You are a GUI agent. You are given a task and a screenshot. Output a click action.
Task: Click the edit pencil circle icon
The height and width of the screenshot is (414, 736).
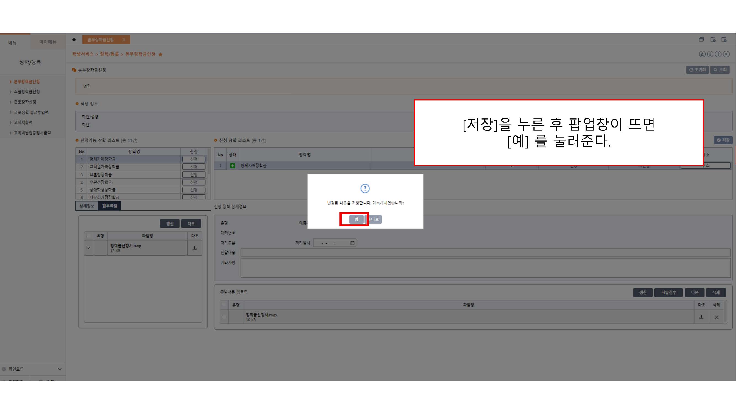pos(702,54)
